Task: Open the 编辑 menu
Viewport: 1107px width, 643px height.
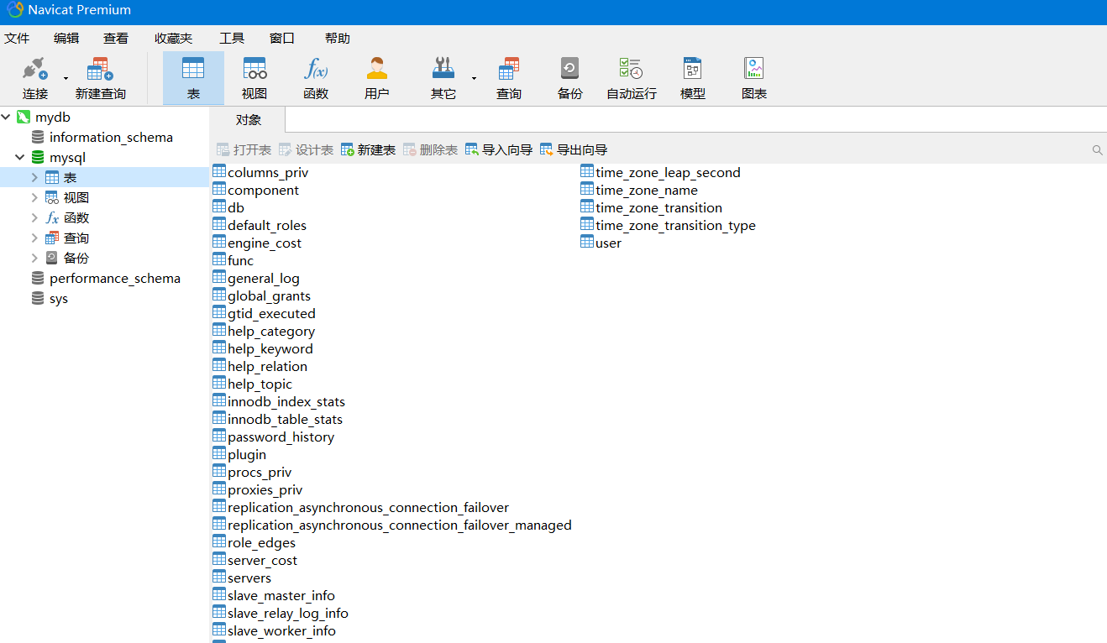Action: (x=66, y=38)
